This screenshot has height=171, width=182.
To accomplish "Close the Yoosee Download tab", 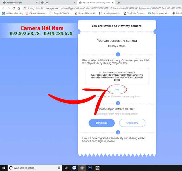I will coord(37,3).
